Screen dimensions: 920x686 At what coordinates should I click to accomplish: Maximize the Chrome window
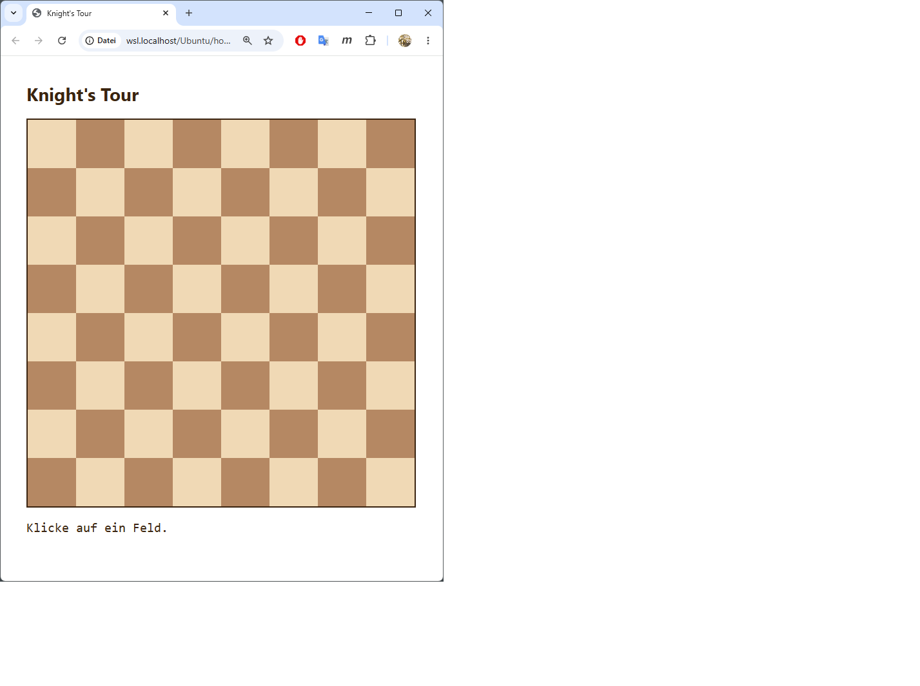coord(398,13)
